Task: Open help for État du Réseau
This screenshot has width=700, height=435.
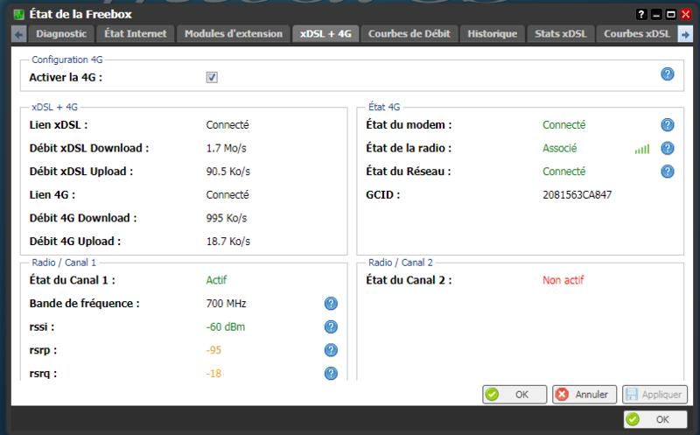Action: 667,172
